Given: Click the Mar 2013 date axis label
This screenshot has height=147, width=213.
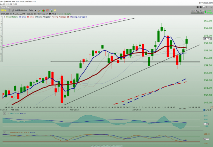Looking at the screenshot, I should pos(74,110).
